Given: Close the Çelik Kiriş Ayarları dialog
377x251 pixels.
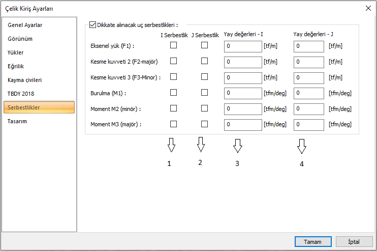Looking at the screenshot, I should click(368, 8).
